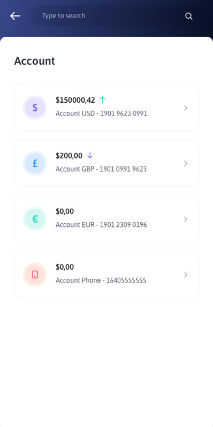The height and width of the screenshot is (427, 213).
Task: Select the red phone device icon
Action: click(35, 274)
